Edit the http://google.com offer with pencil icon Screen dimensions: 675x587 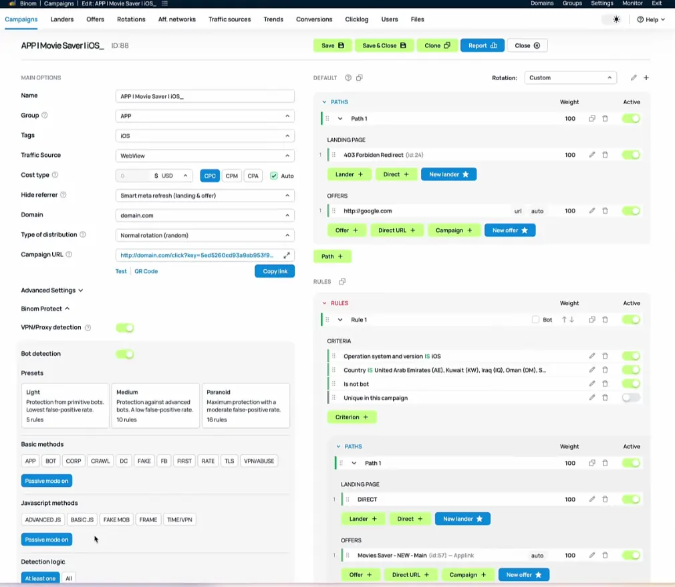pos(591,211)
